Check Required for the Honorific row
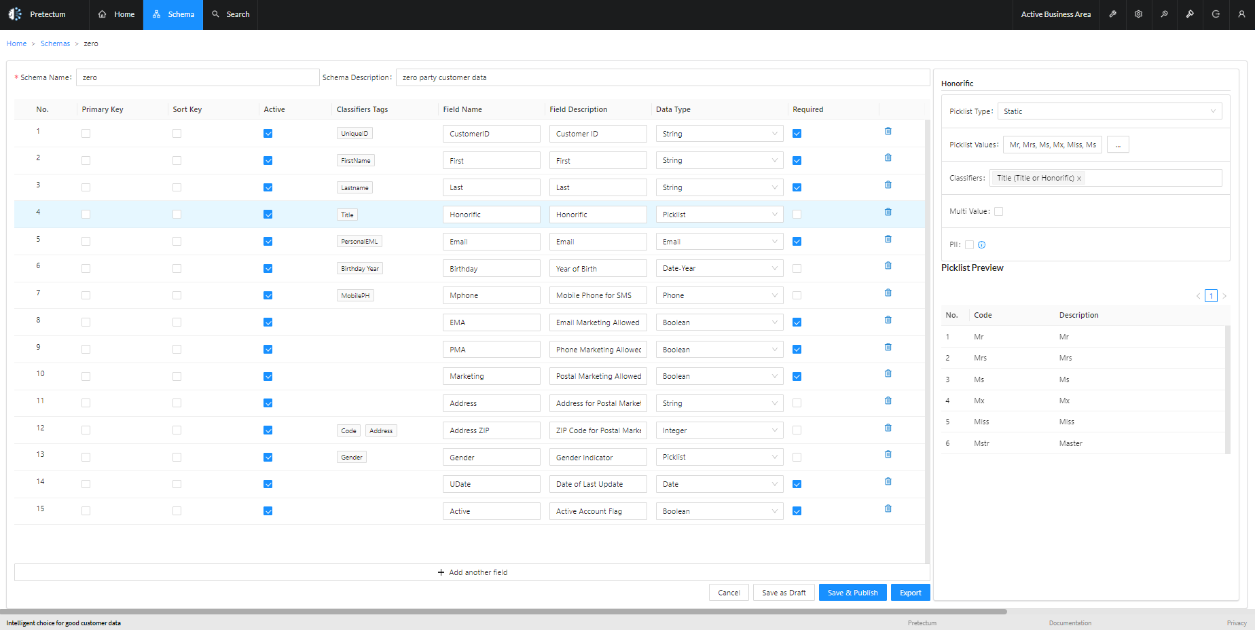Viewport: 1255px width, 630px height. pos(797,215)
